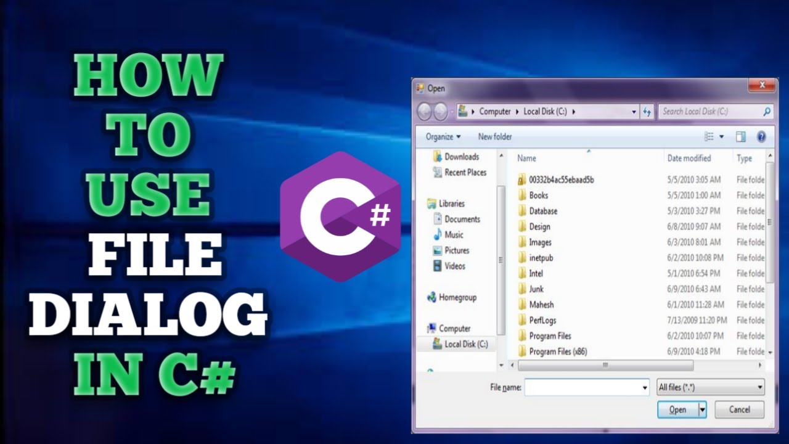
Task: Choose the Music library icon
Action: point(437,234)
